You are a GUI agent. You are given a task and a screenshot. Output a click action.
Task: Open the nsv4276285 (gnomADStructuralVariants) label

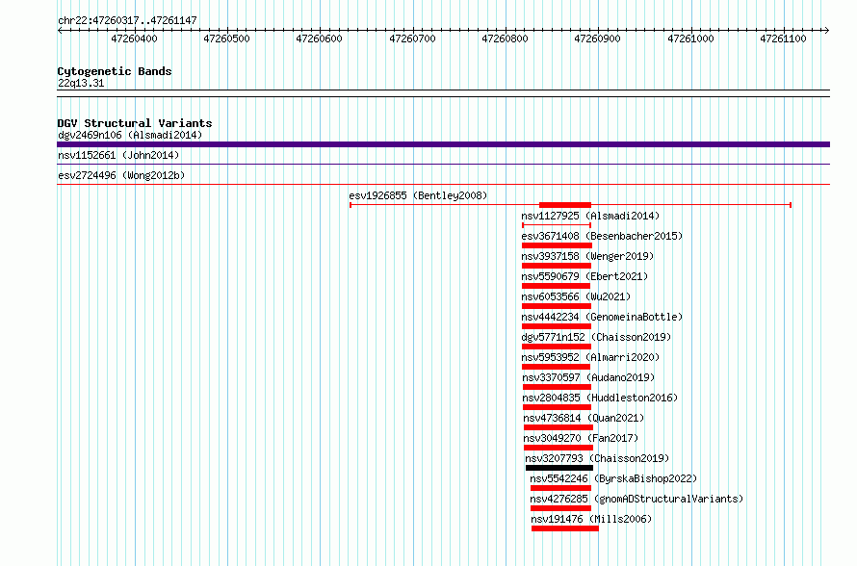(x=636, y=499)
